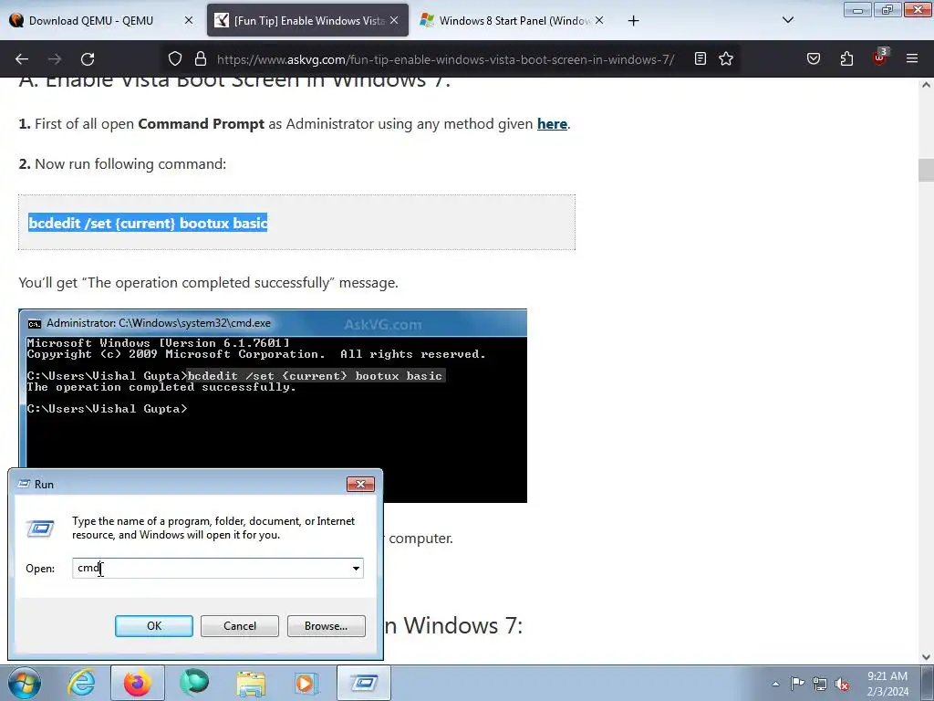Expand the list all tabs chevron
This screenshot has height=701, width=934.
coord(787,20)
